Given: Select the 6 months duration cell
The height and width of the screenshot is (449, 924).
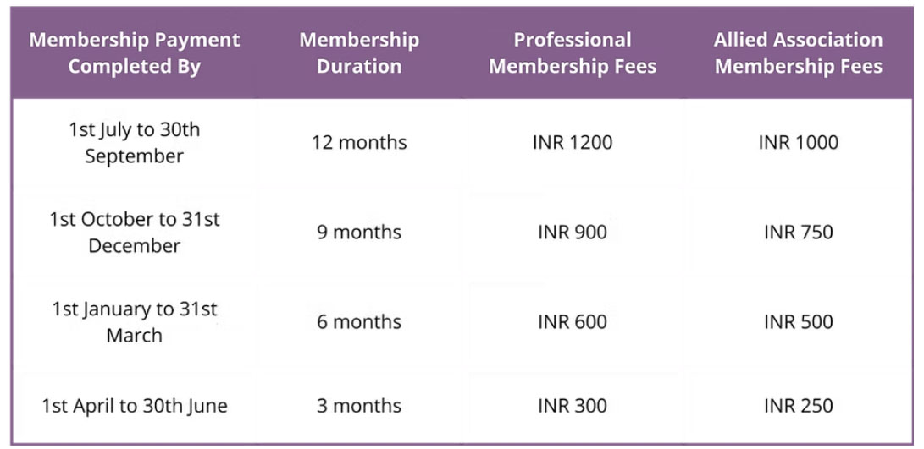Looking at the screenshot, I should [x=359, y=322].
